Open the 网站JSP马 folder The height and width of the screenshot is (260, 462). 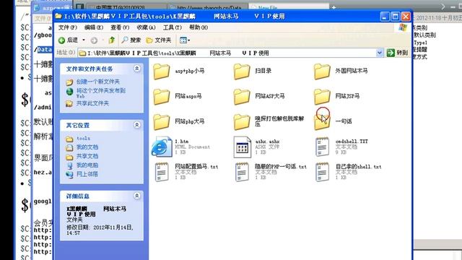point(336,96)
